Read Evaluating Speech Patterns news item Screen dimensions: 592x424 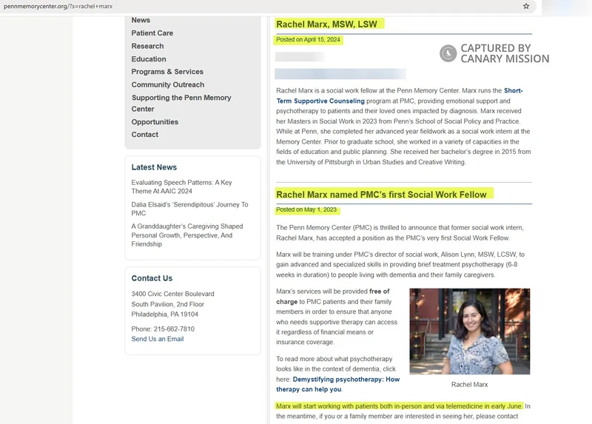pos(181,187)
